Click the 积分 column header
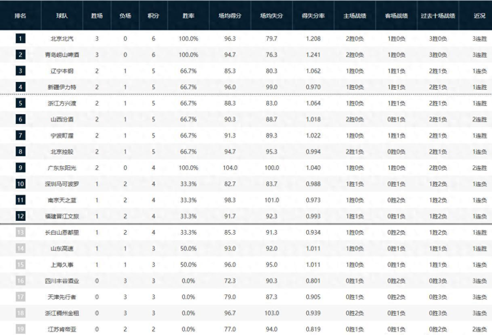Viewport: 492px width, 335px height. [153, 16]
